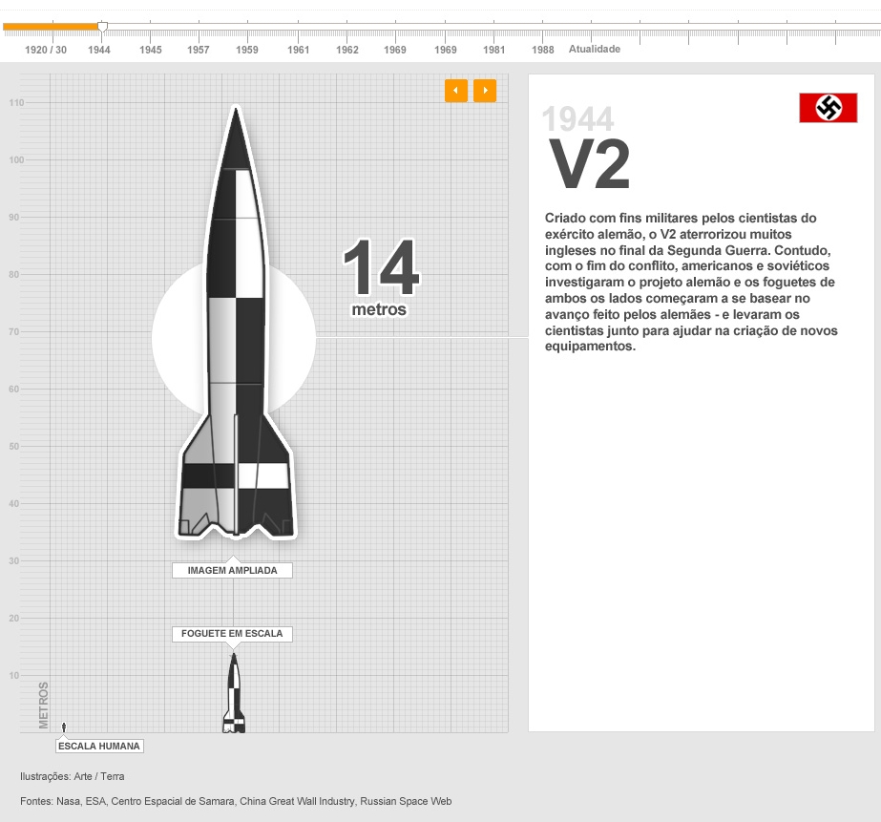Click the Foguete em Escala label

[232, 634]
